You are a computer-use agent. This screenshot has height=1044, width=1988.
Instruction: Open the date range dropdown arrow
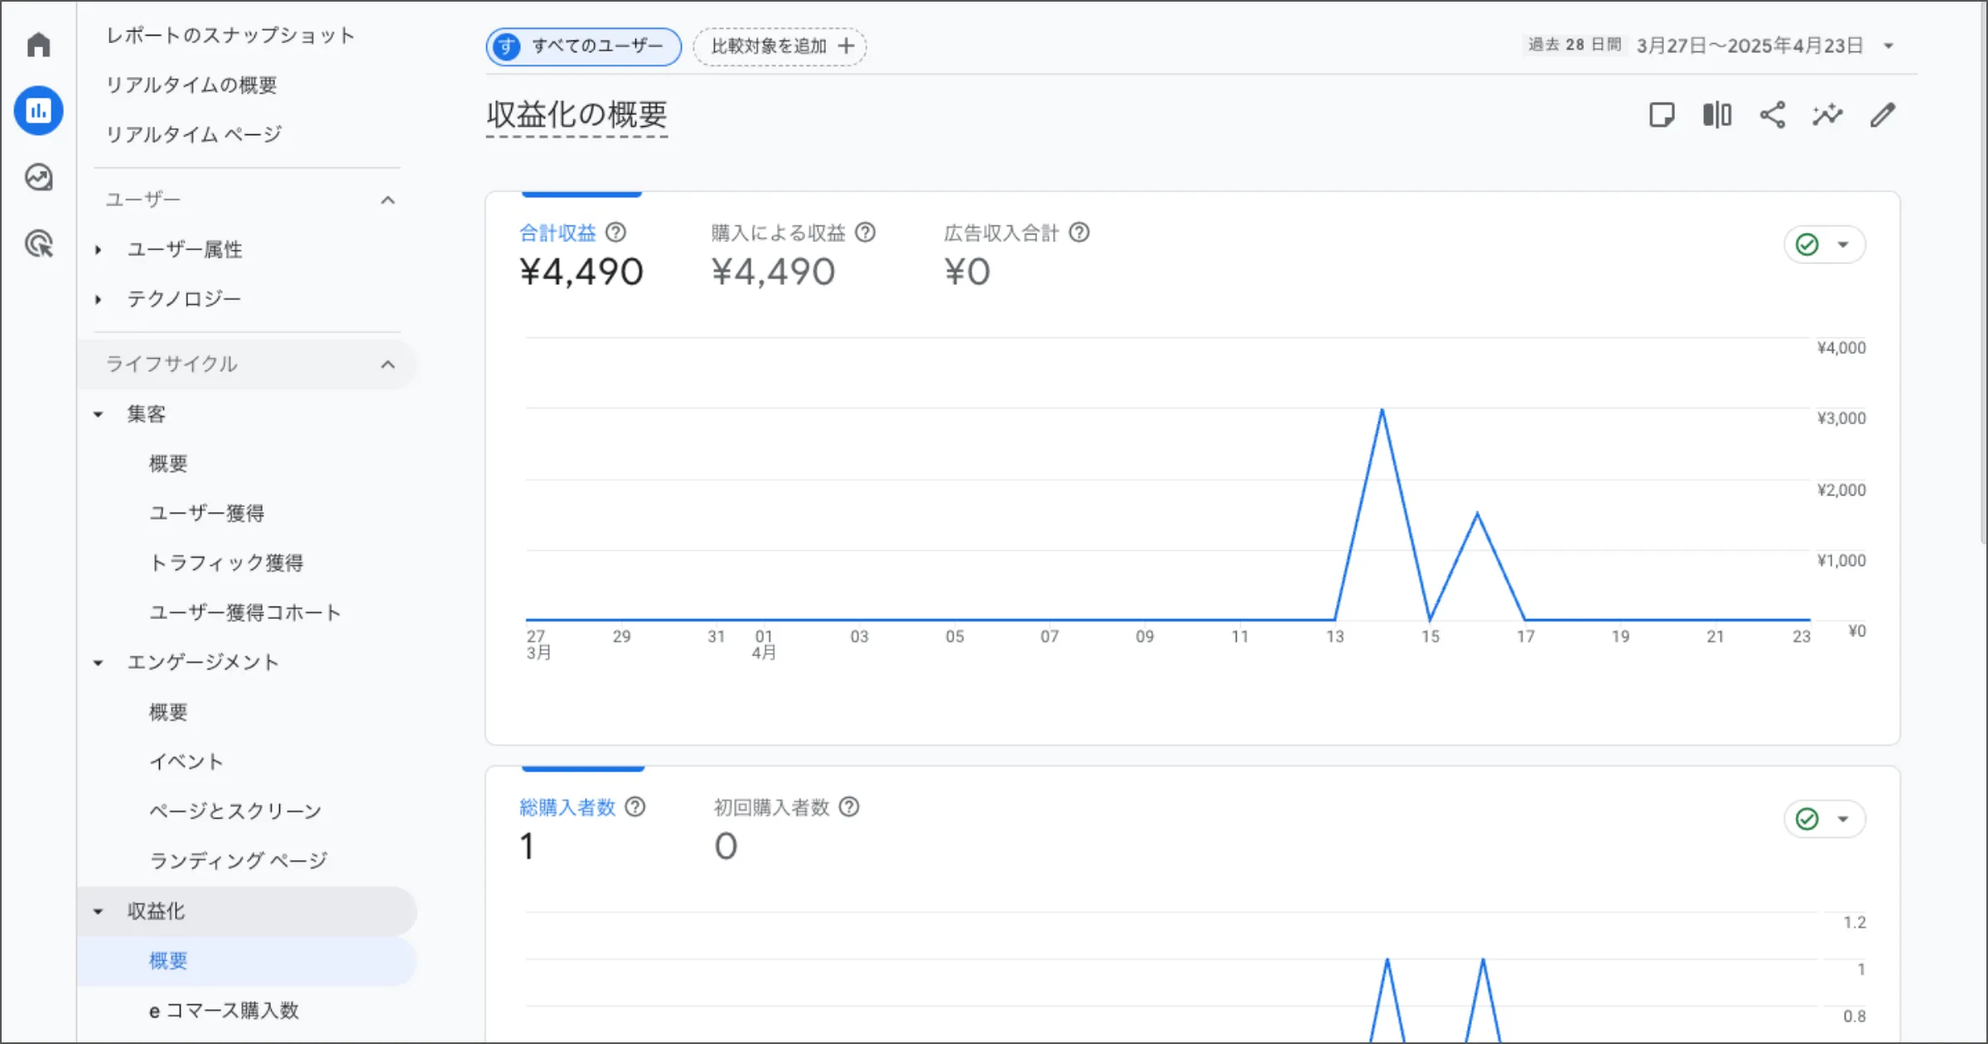pyautogui.click(x=1889, y=46)
